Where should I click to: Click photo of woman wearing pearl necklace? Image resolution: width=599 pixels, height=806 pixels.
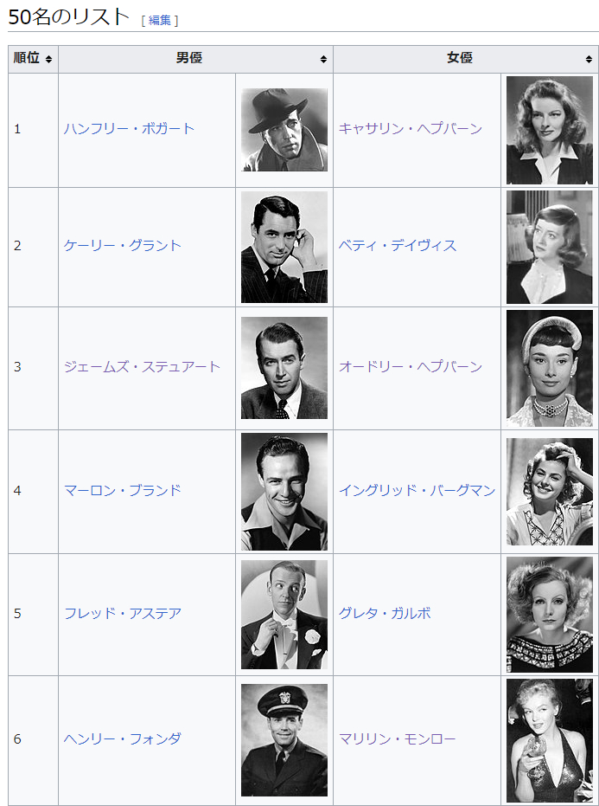(549, 368)
